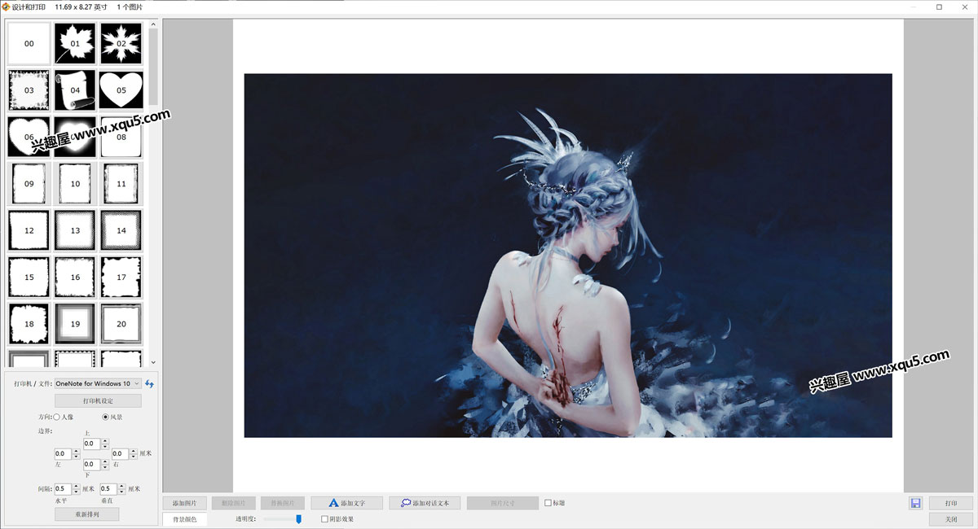
Task: Increase the left margin with stepper
Action: click(76, 452)
